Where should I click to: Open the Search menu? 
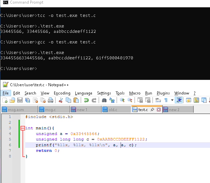coord(30,93)
